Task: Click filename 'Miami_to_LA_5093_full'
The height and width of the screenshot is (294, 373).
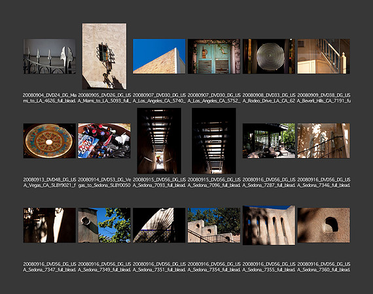Action: [x=104, y=98]
